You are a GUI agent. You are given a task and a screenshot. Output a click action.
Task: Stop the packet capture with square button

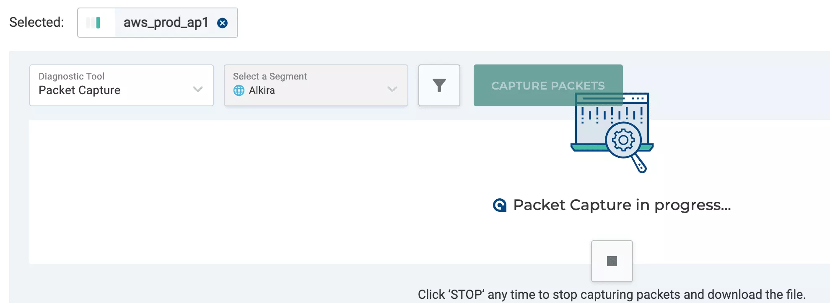tap(612, 261)
